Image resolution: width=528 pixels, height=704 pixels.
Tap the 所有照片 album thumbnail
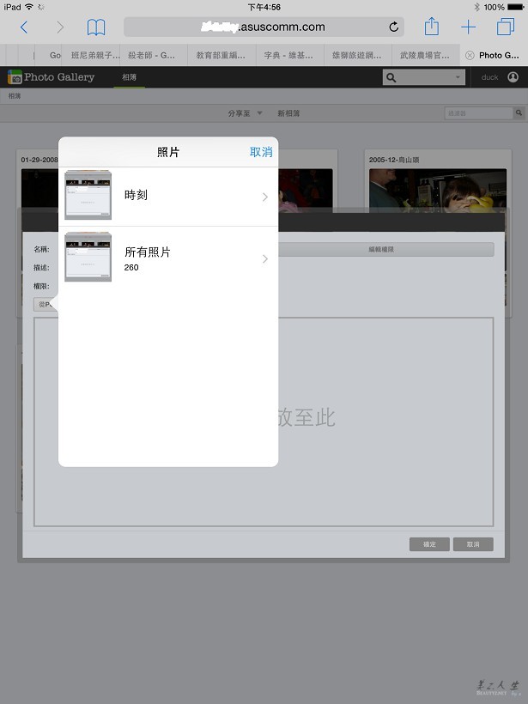88,257
